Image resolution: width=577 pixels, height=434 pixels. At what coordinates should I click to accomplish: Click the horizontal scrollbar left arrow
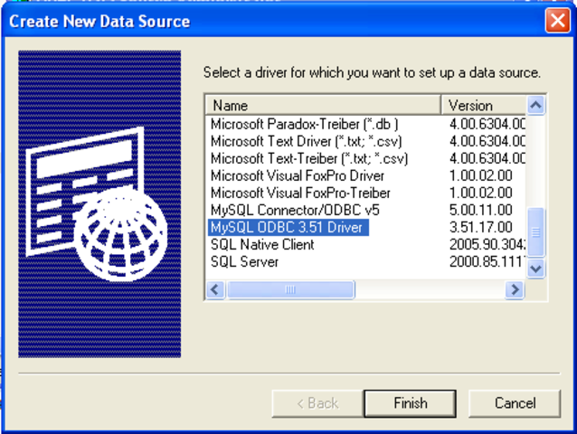215,289
